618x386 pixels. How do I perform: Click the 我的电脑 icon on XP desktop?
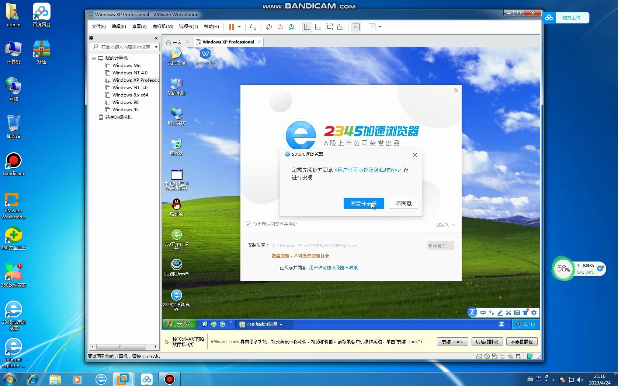click(176, 87)
